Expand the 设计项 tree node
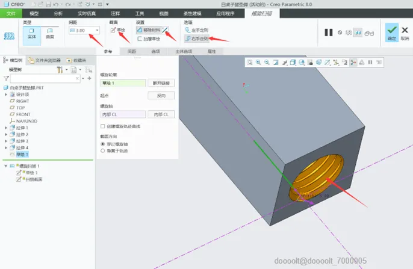 pos(6,94)
